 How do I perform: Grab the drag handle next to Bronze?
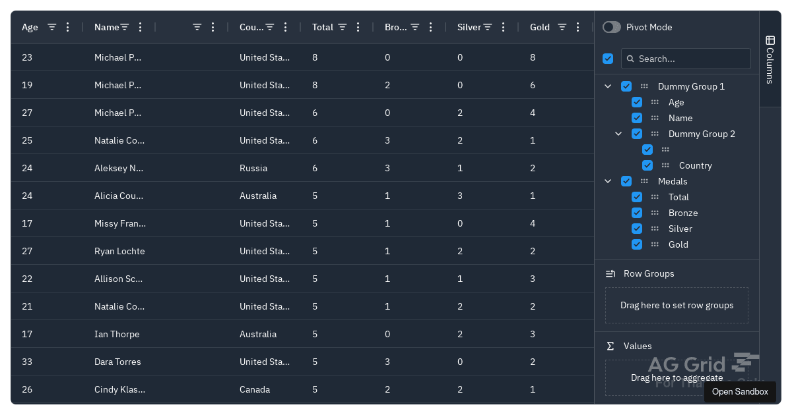tap(655, 213)
